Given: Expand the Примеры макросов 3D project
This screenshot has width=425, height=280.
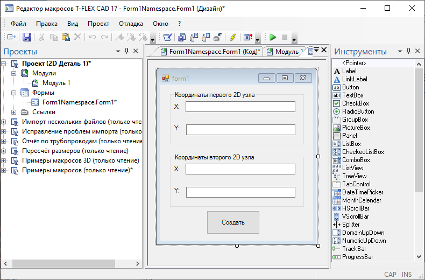Looking at the screenshot, I should pos(4,160).
